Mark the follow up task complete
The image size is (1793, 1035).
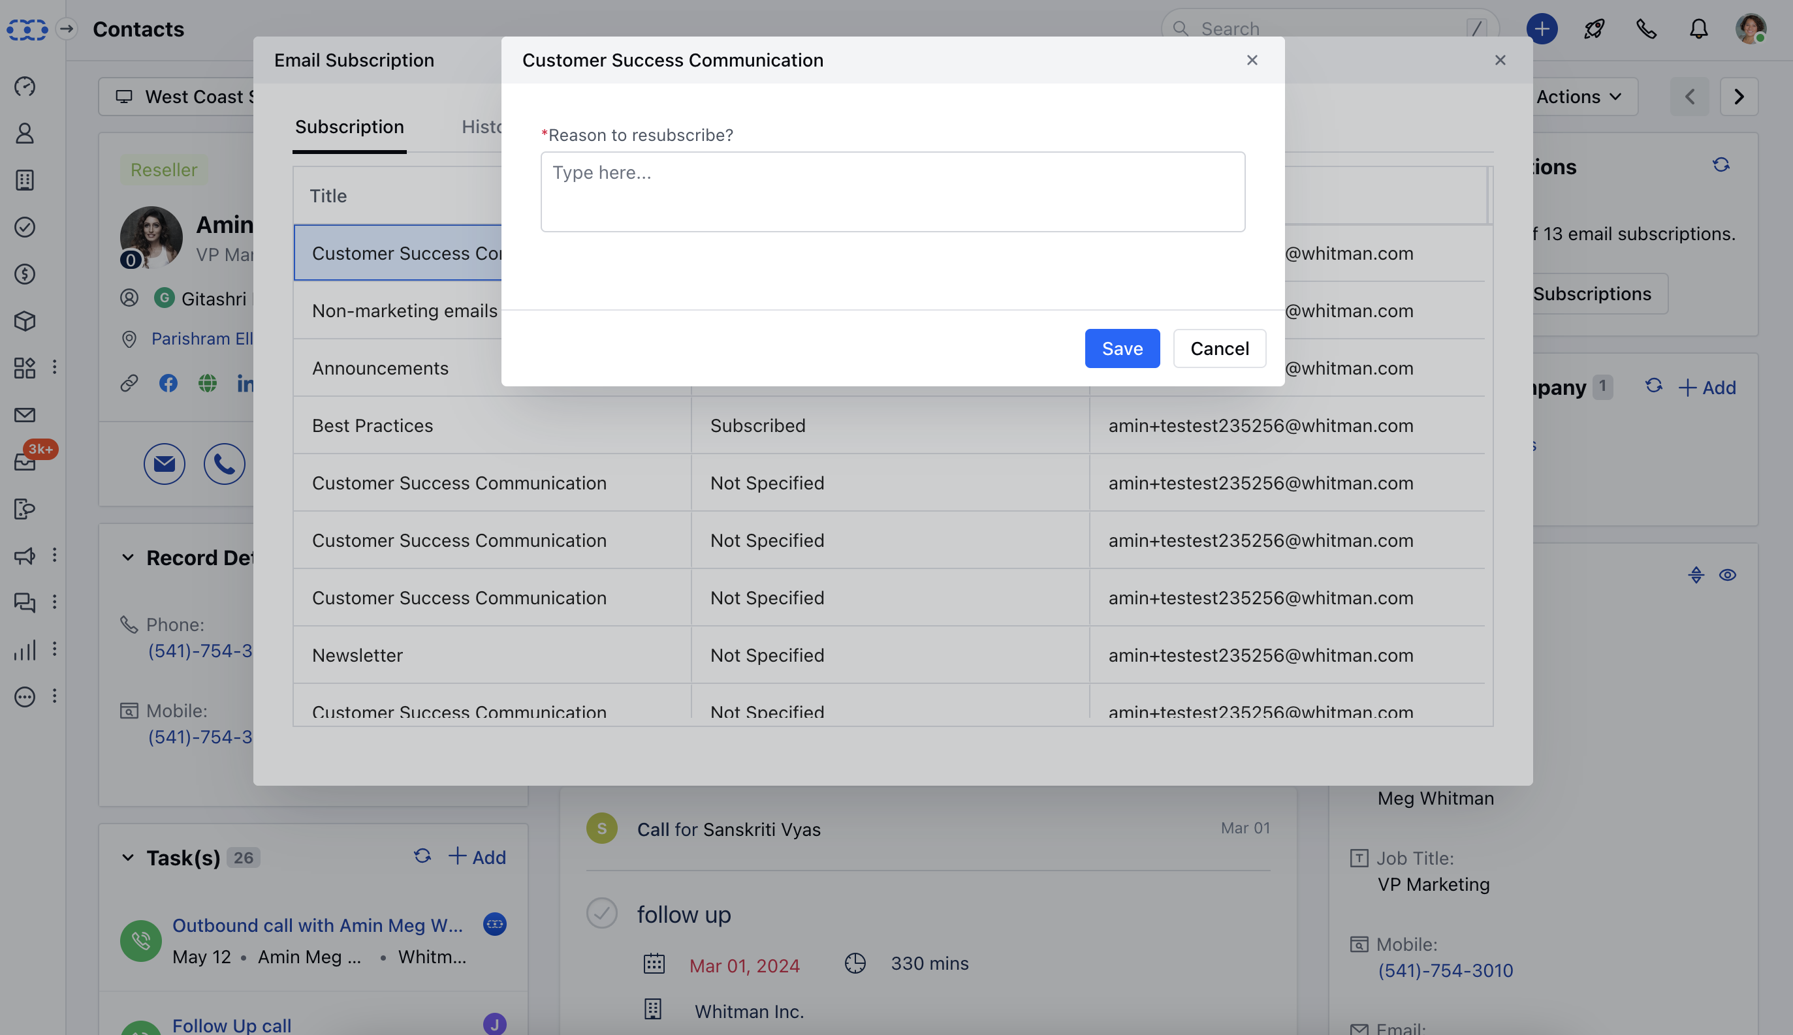pos(602,914)
